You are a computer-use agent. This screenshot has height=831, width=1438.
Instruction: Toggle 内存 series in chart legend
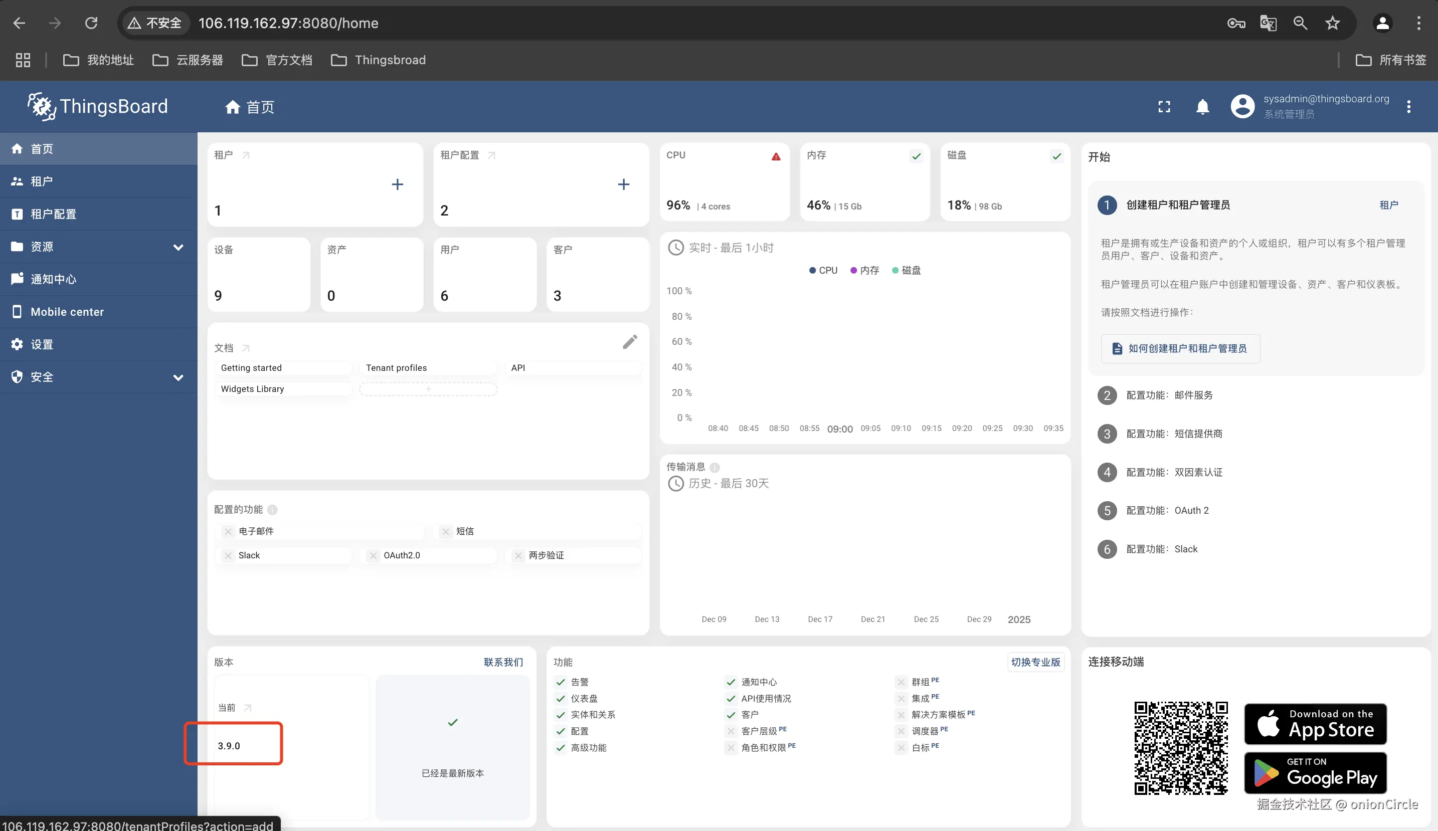tap(864, 270)
